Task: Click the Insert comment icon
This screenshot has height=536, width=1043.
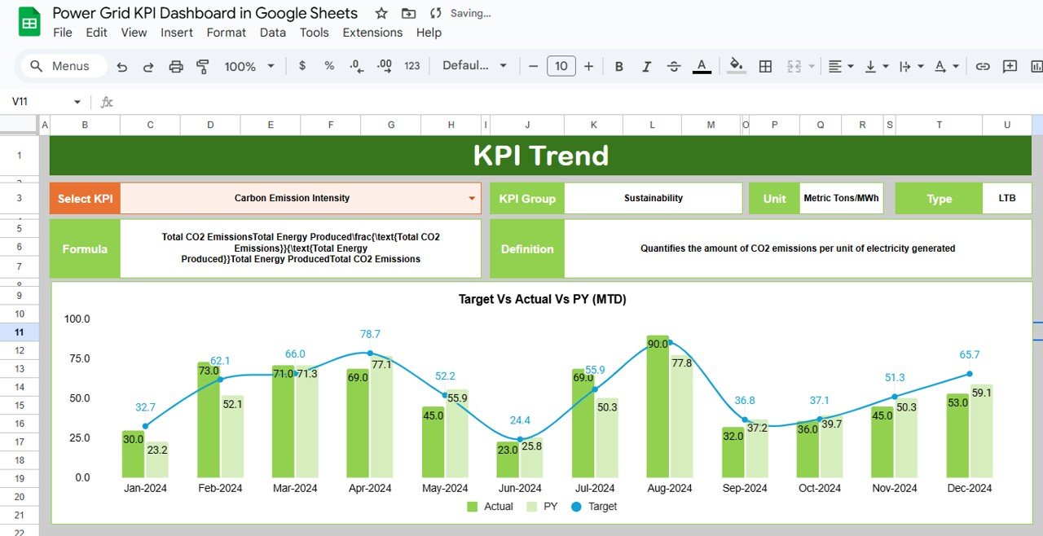Action: click(x=1010, y=67)
